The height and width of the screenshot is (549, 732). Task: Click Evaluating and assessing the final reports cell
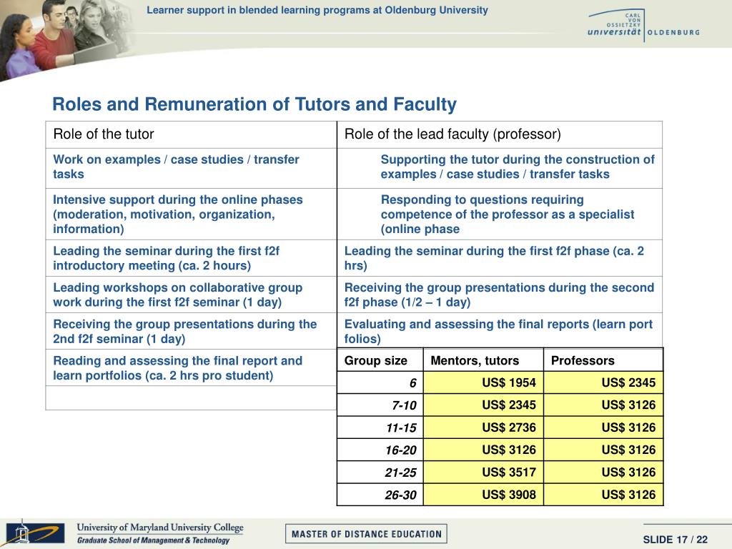pos(500,330)
